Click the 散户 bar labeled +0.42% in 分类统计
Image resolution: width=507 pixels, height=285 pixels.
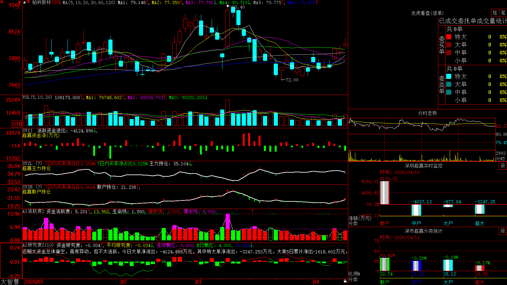(x=385, y=264)
